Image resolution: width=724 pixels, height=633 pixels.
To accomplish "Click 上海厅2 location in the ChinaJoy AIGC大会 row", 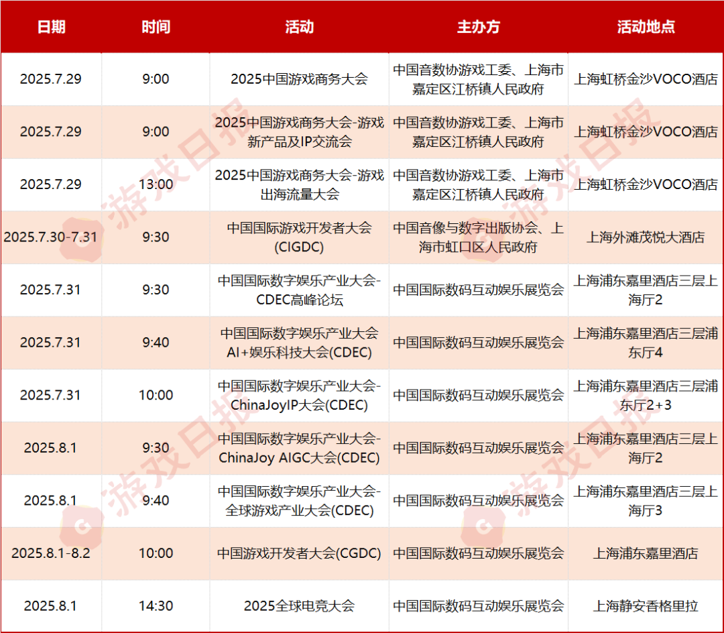I will click(646, 448).
